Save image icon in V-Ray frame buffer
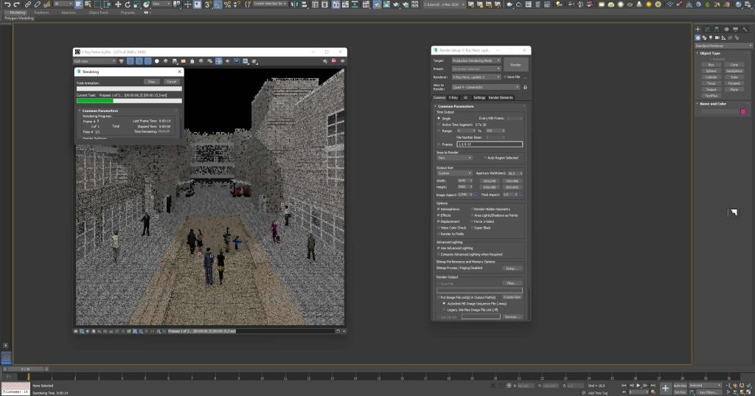This screenshot has height=396, width=755. click(x=175, y=61)
